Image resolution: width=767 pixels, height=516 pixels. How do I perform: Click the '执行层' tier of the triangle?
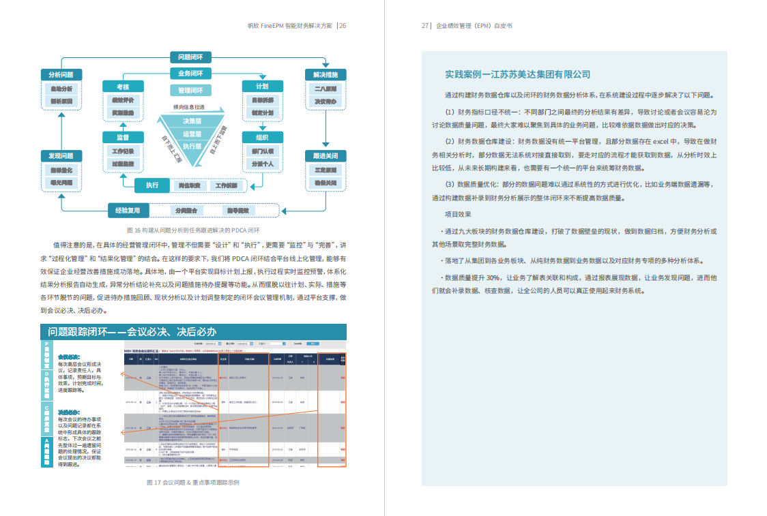point(192,147)
